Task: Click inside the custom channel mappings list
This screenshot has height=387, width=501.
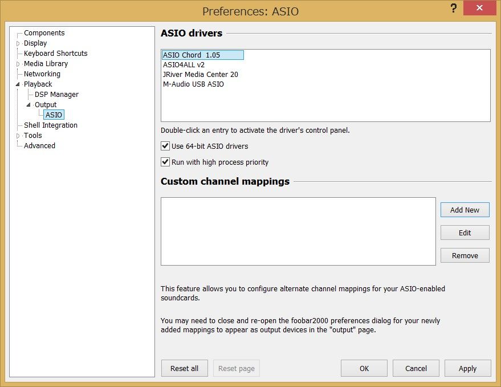Action: click(x=298, y=231)
